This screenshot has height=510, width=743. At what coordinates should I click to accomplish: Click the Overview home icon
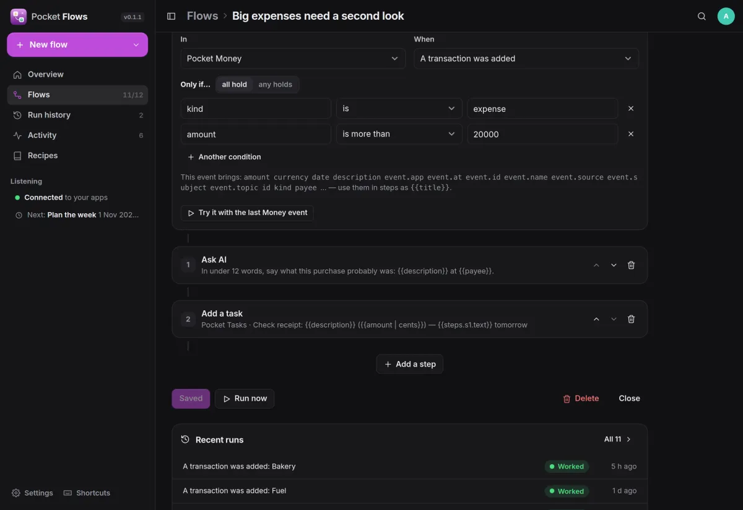(17, 74)
